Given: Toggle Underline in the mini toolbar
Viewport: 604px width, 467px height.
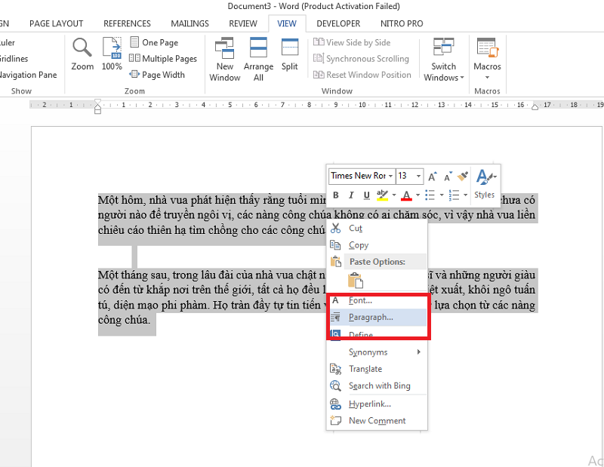Looking at the screenshot, I should [366, 195].
